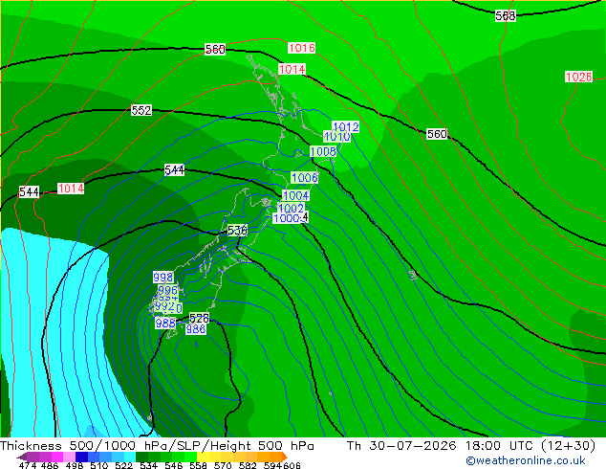The image size is (606, 469).
Task: Click the '528' height contour label
Action: coord(199,319)
